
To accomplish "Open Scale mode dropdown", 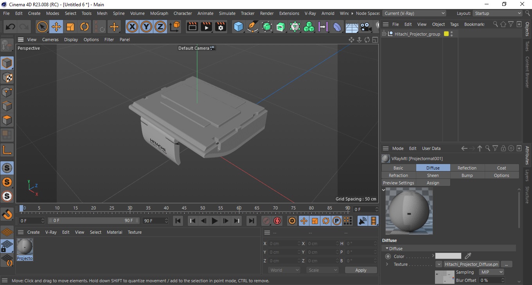I will pos(322,270).
